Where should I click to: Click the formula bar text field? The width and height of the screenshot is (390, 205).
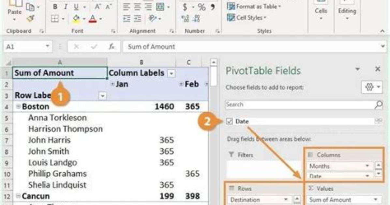click(x=251, y=47)
